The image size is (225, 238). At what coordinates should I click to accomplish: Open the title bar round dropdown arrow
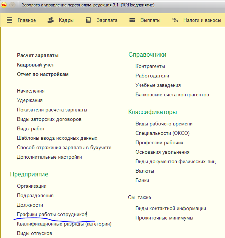pyautogui.click(x=12, y=5)
